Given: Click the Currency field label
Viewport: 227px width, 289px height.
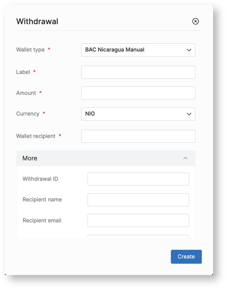Looking at the screenshot, I should pyautogui.click(x=28, y=114).
